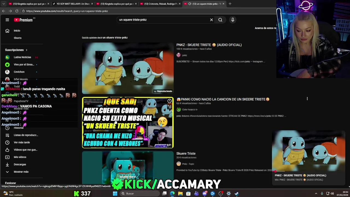Show hidden system tray icons
Image resolution: width=350 pixels, height=197 pixels.
(316, 193)
